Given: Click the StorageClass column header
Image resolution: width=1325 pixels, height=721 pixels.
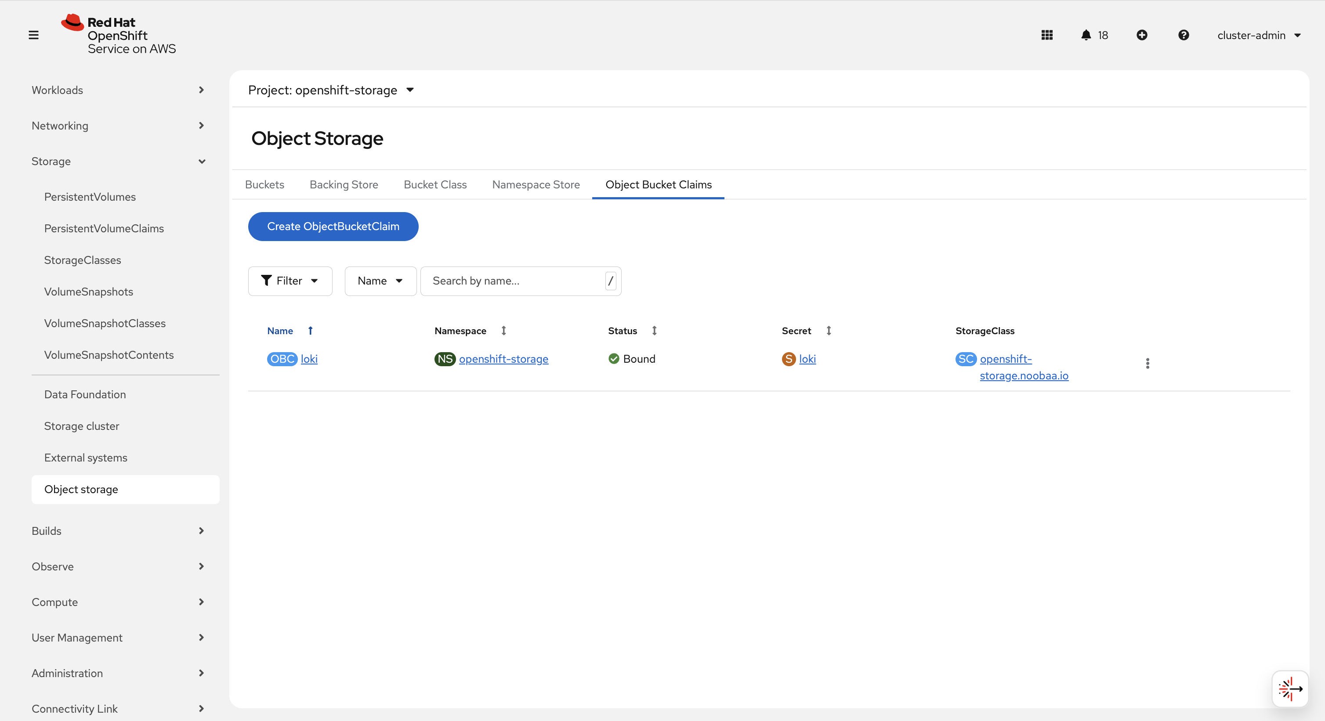Looking at the screenshot, I should (985, 331).
